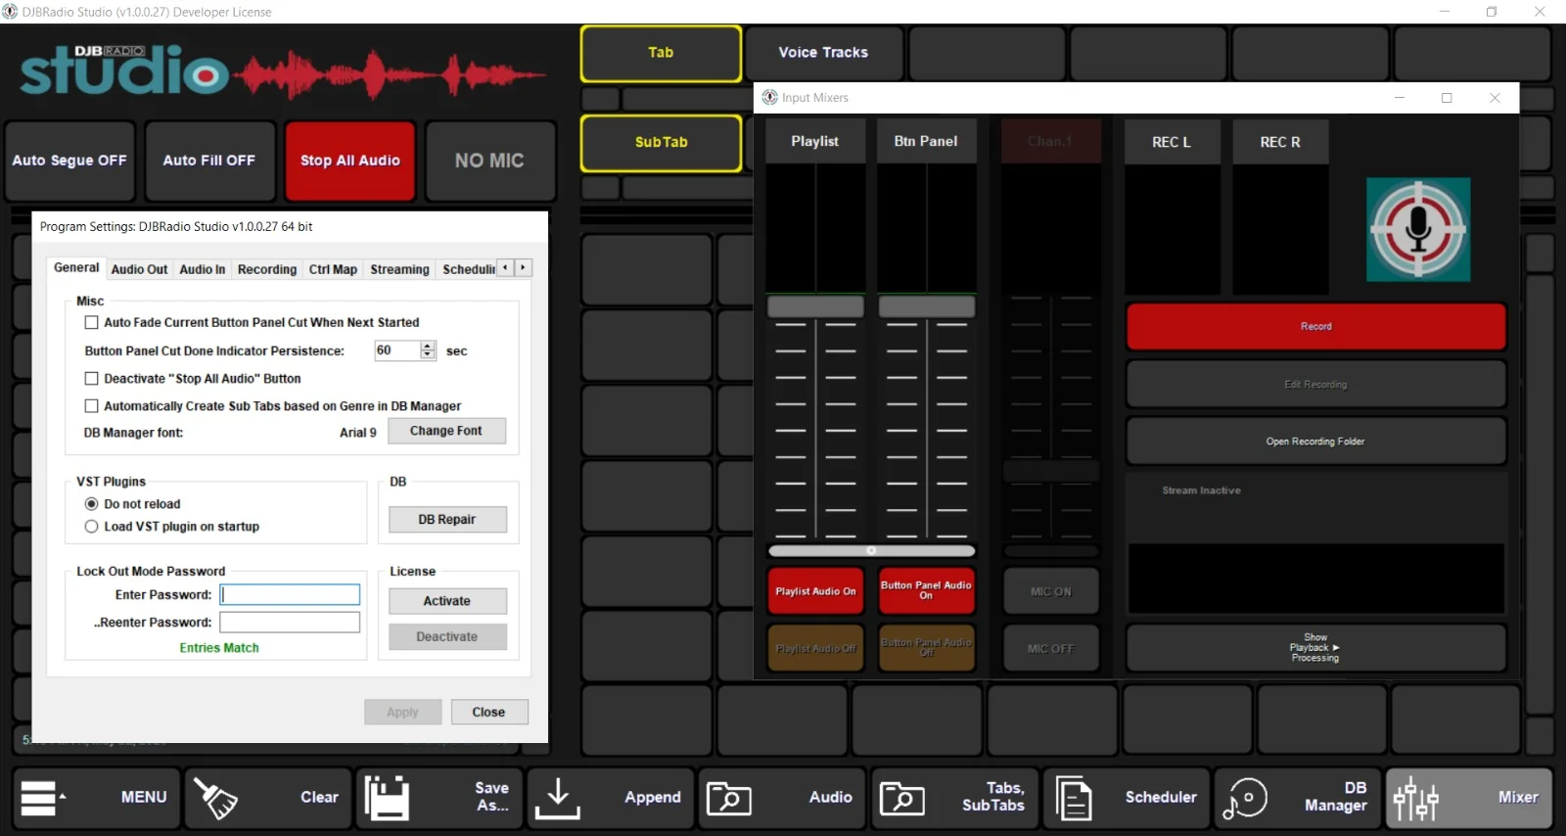Click the REC L channel header
1566x836 pixels.
tap(1172, 142)
